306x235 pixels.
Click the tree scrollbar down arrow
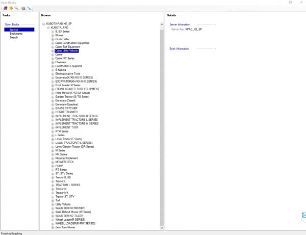coord(162,227)
